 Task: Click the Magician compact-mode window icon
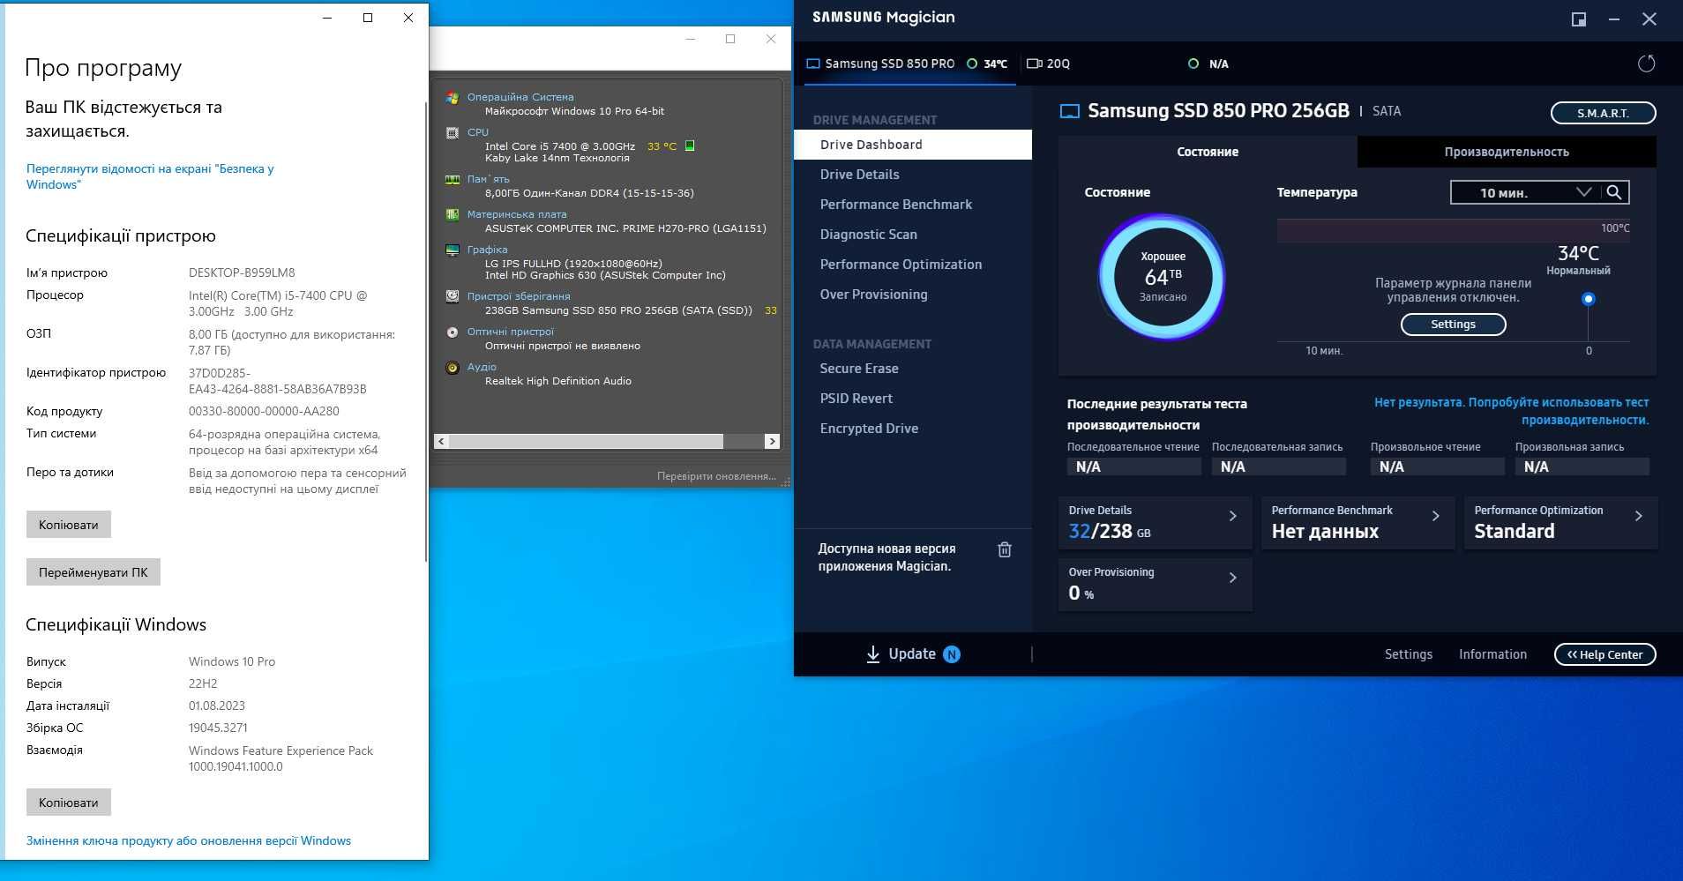pos(1579,19)
